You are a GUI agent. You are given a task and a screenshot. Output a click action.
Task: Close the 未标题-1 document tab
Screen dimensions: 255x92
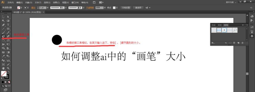click(x=43, y=12)
